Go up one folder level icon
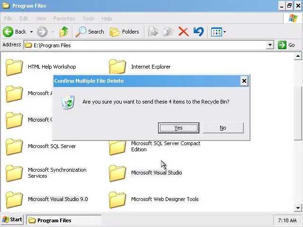 (64, 32)
